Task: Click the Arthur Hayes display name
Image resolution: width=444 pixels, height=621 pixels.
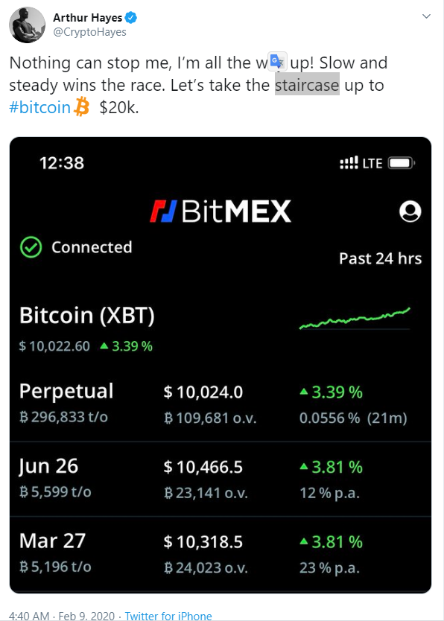Action: click(x=87, y=18)
